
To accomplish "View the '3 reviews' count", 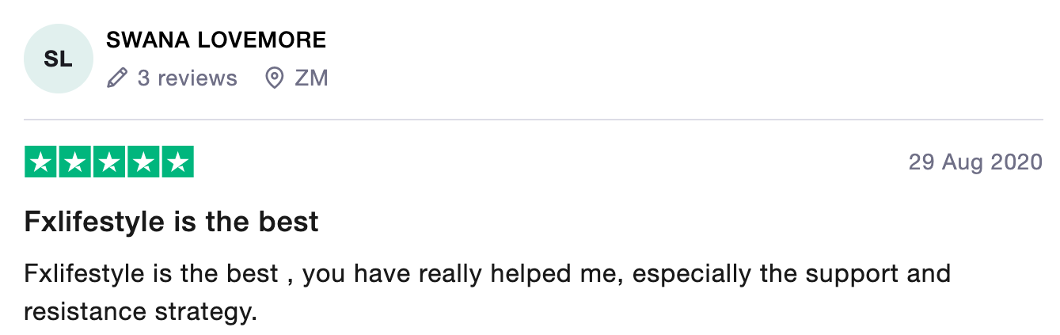I will coord(187,78).
